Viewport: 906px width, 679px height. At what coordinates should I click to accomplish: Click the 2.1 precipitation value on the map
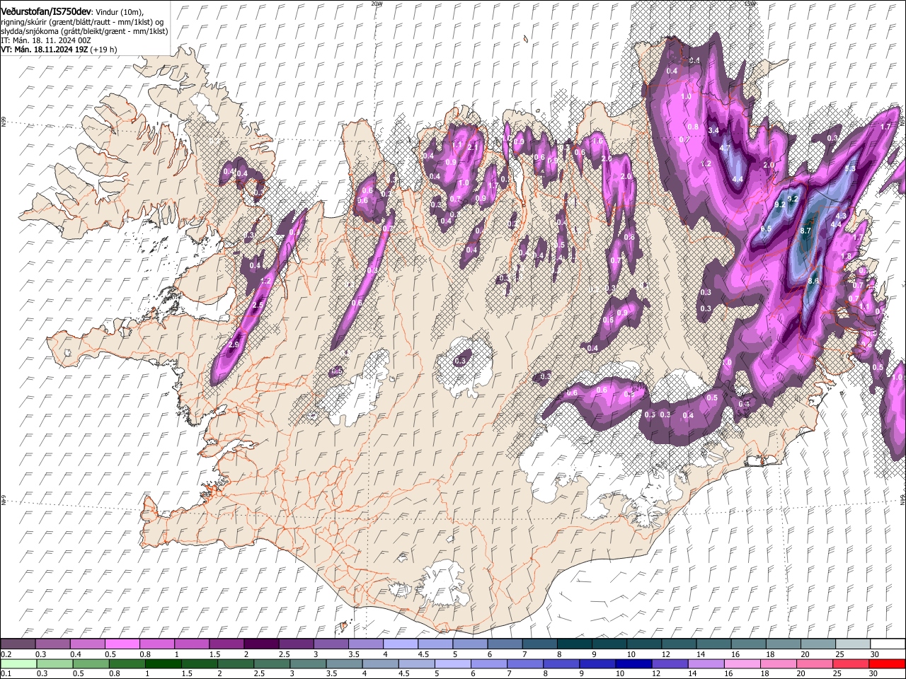[473, 148]
